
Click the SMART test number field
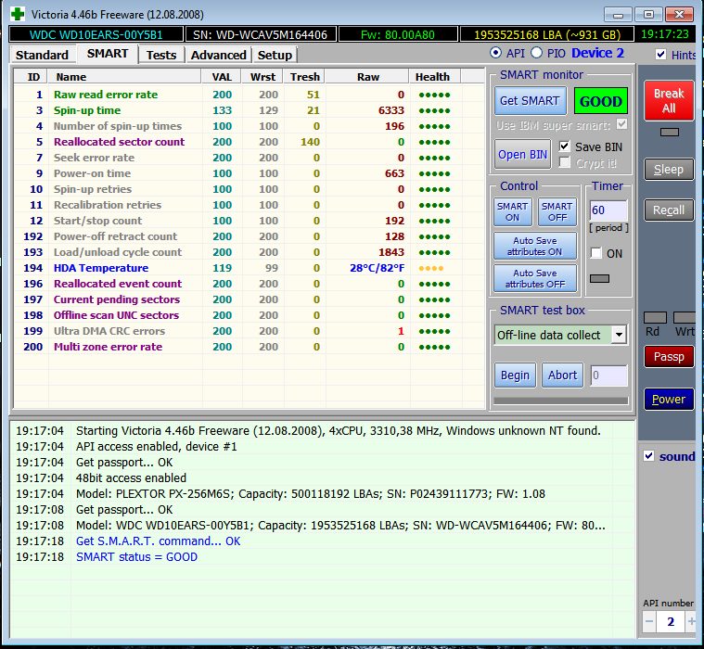(x=608, y=375)
